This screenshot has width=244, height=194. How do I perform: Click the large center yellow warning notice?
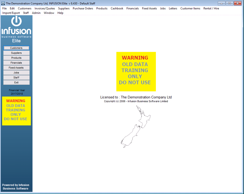136,72
